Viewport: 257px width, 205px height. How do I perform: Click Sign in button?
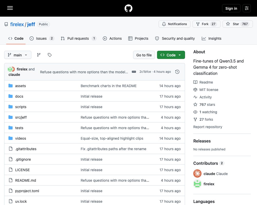(x=231, y=8)
